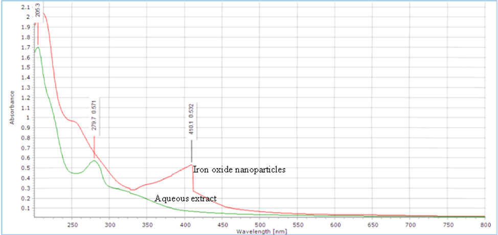The height and width of the screenshot is (235, 498).
Task: Click the red marker line under 205.3 label
Action: (x=38, y=36)
